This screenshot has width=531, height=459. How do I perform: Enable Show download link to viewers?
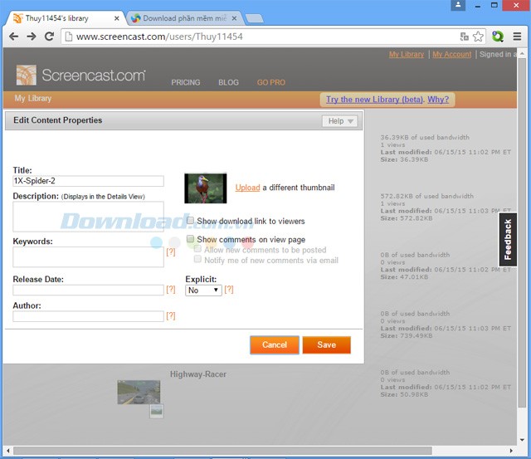190,221
